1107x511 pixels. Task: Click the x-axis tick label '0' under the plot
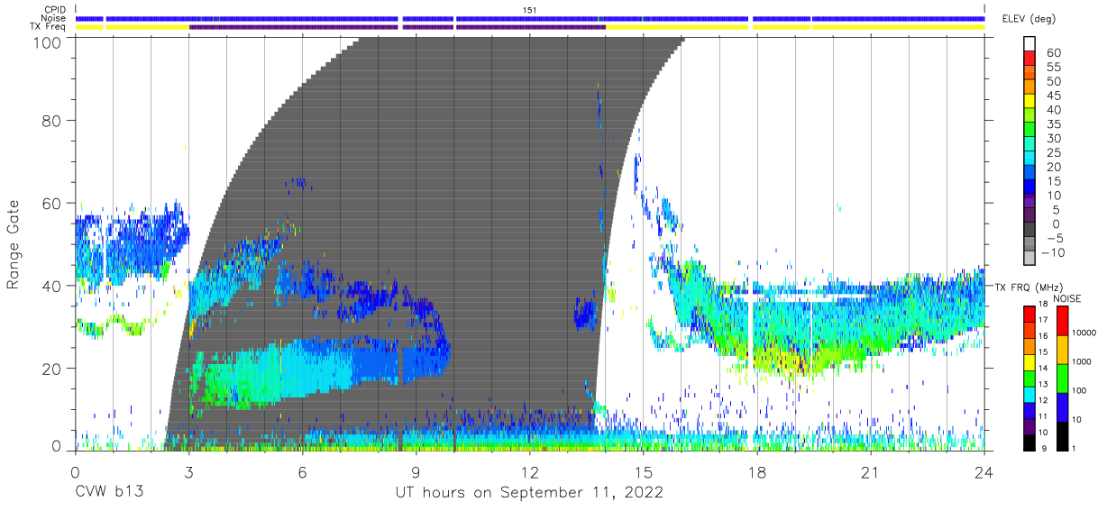(75, 471)
